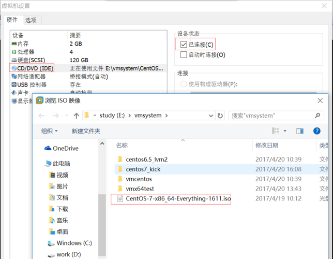This screenshot has height=259, width=333.
Task: Select the 内存 memory device row
Action: (88, 44)
